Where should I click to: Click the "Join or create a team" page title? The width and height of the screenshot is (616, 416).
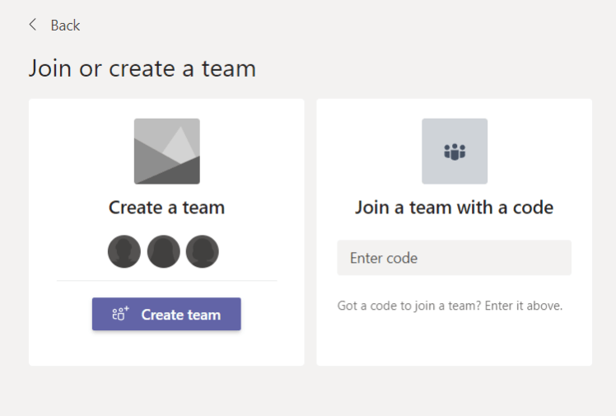pos(142,68)
